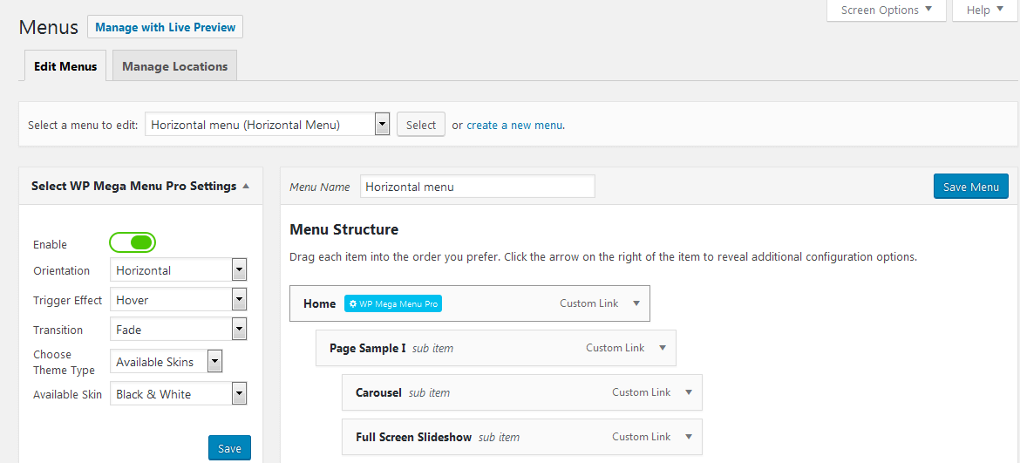Viewport: 1020px width, 463px height.
Task: Switch to the Edit Menus tab
Action: pyautogui.click(x=65, y=66)
